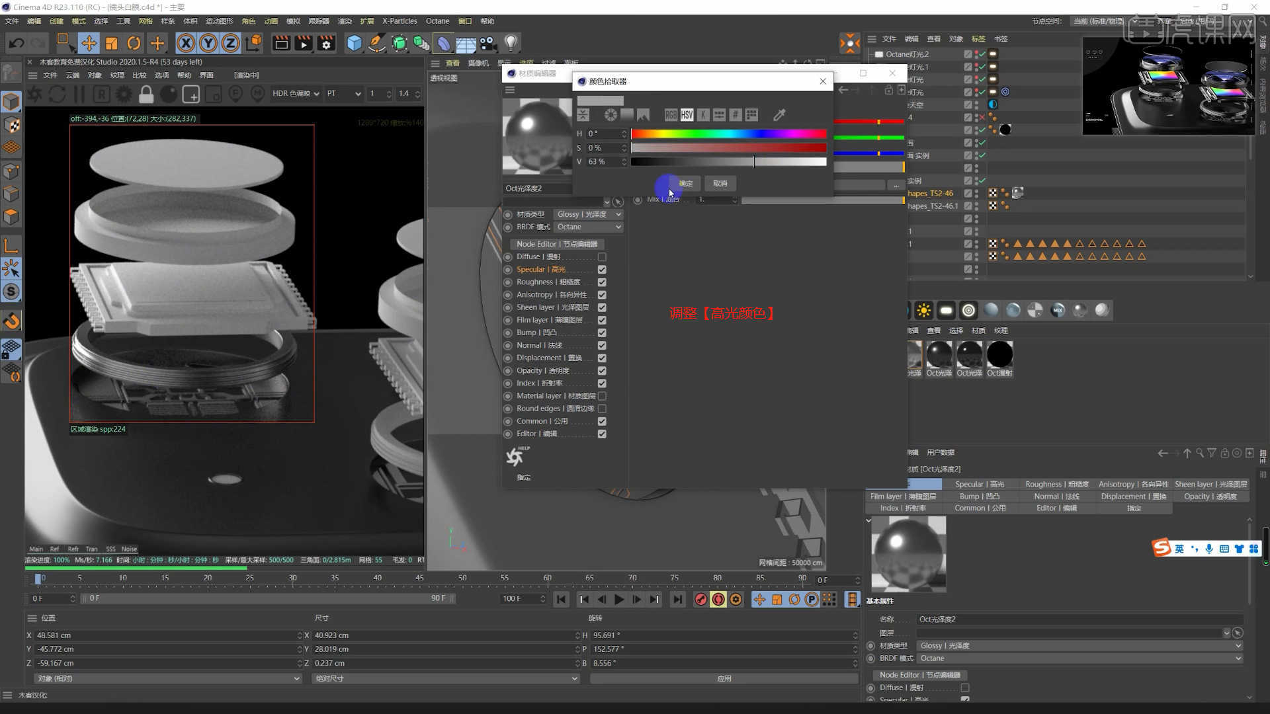Enable the Diffuse | 漫射 checkbox
The height and width of the screenshot is (714, 1270).
click(601, 257)
